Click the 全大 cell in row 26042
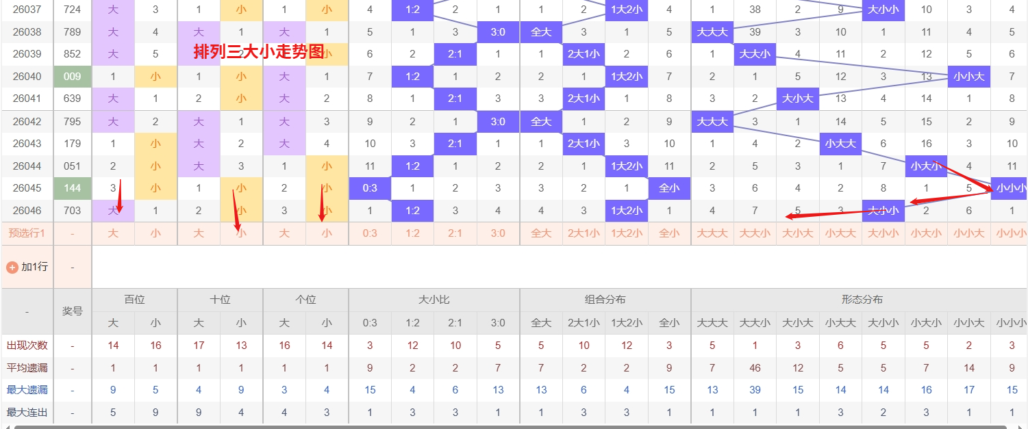The width and height of the screenshot is (1028, 429). click(x=540, y=121)
